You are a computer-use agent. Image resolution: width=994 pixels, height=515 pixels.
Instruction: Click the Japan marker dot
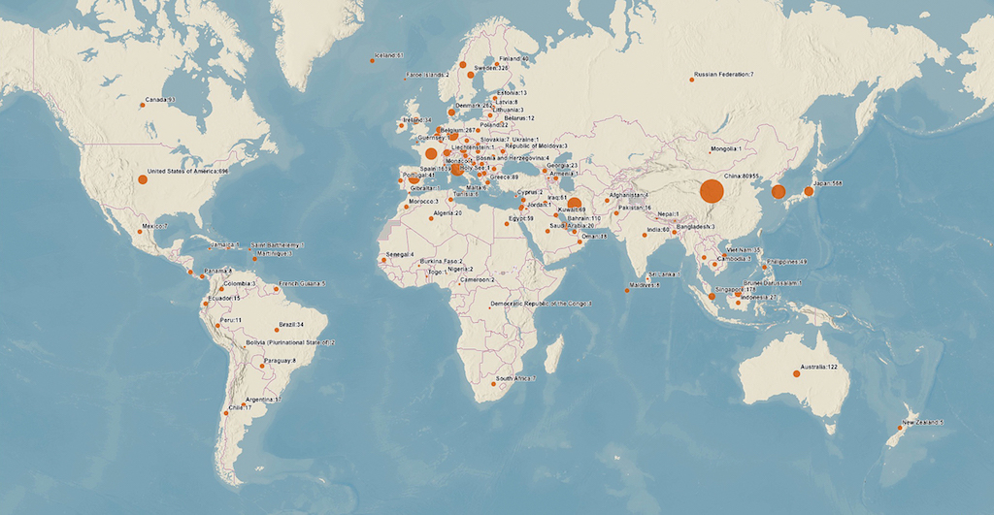(809, 191)
